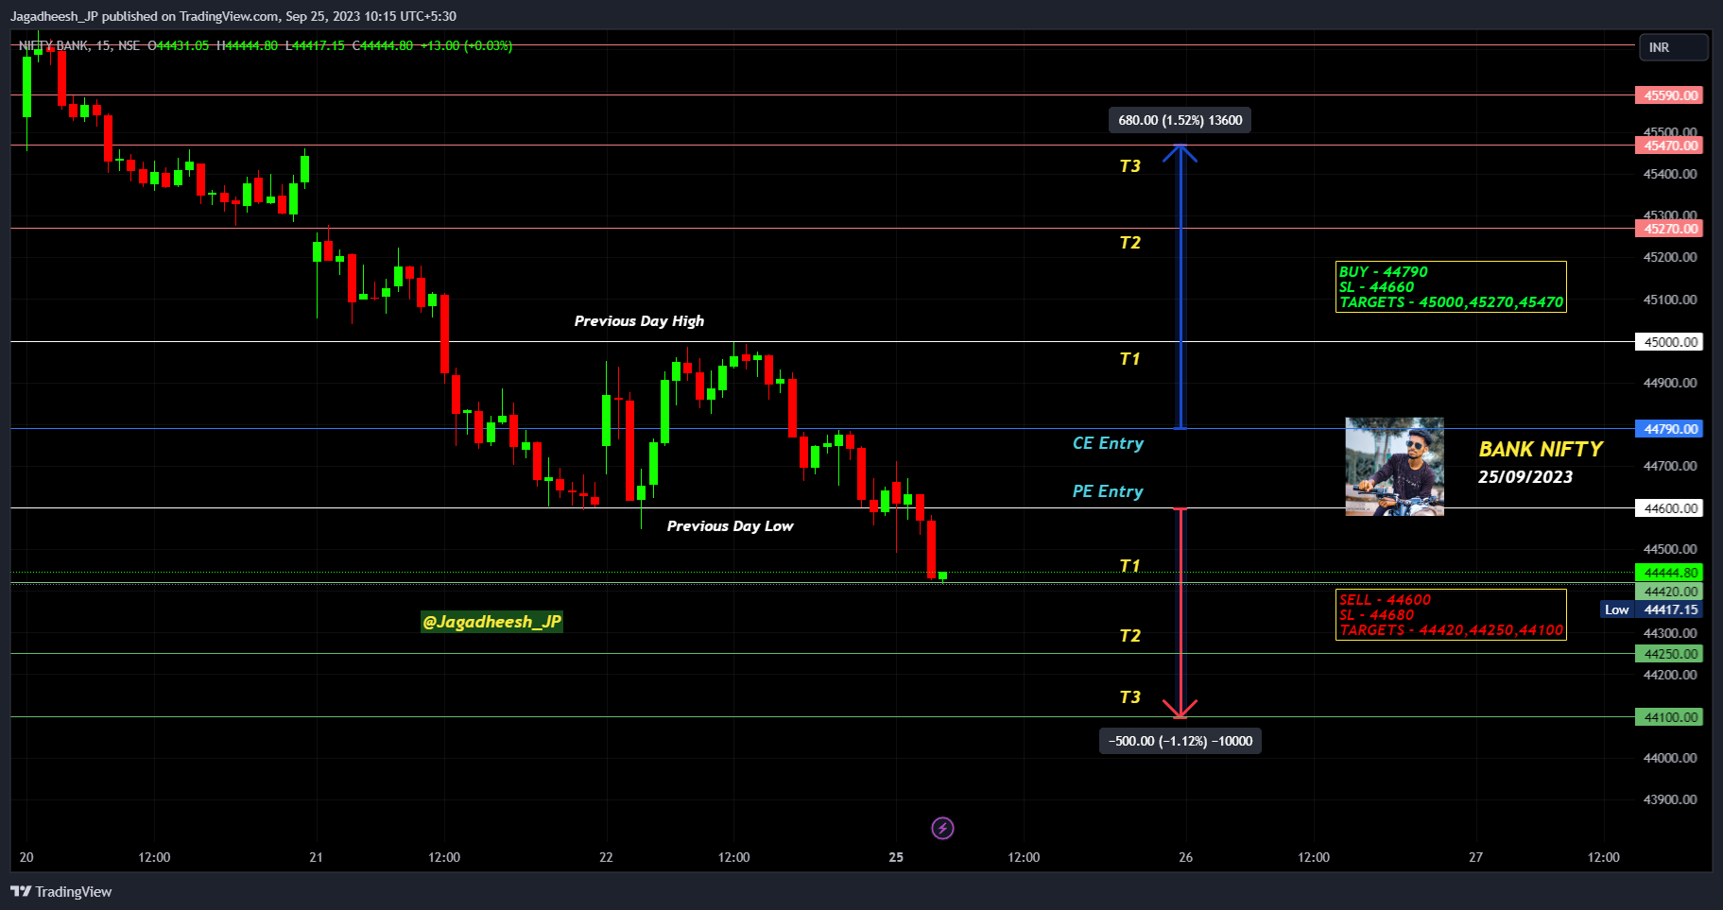Click the green 44444.80 current price label
Image resolution: width=1723 pixels, height=910 pixels.
1669,573
